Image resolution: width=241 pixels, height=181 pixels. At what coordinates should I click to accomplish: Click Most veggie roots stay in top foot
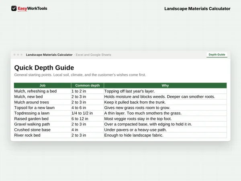click(165, 119)
